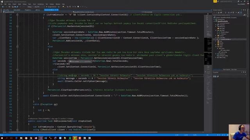Screen dimensions: 250x140
Task: Open the class navigation dropdown above code
Action: [x=107, y=12]
